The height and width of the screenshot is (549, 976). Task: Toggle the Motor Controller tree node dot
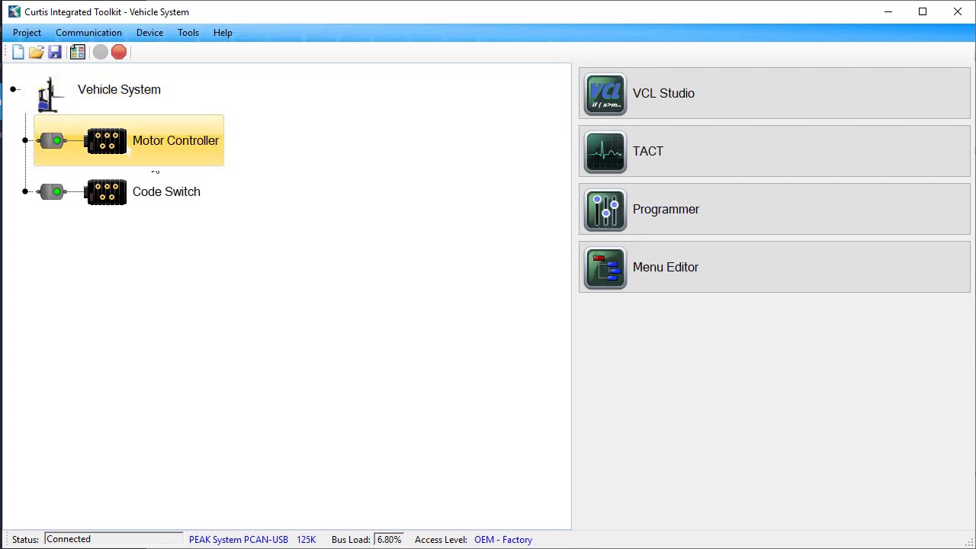[x=25, y=140]
